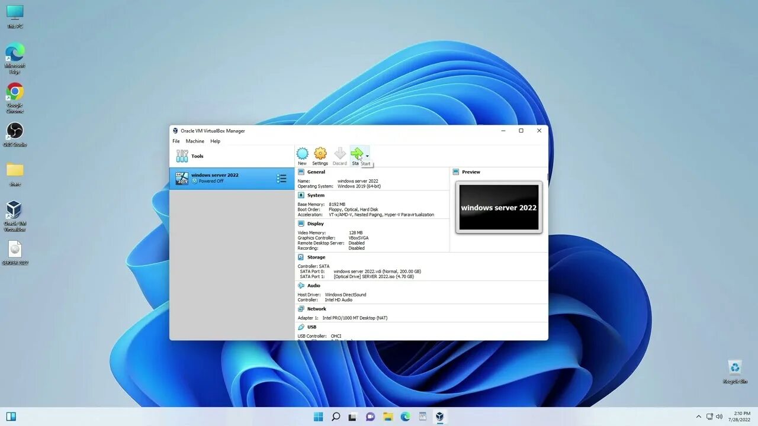Switch to VirtualBox in the taskbar
758x426 pixels.
[440, 417]
